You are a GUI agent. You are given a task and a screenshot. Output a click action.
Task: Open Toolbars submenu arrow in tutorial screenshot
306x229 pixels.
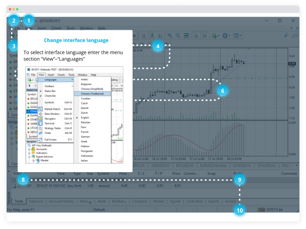[72, 86]
